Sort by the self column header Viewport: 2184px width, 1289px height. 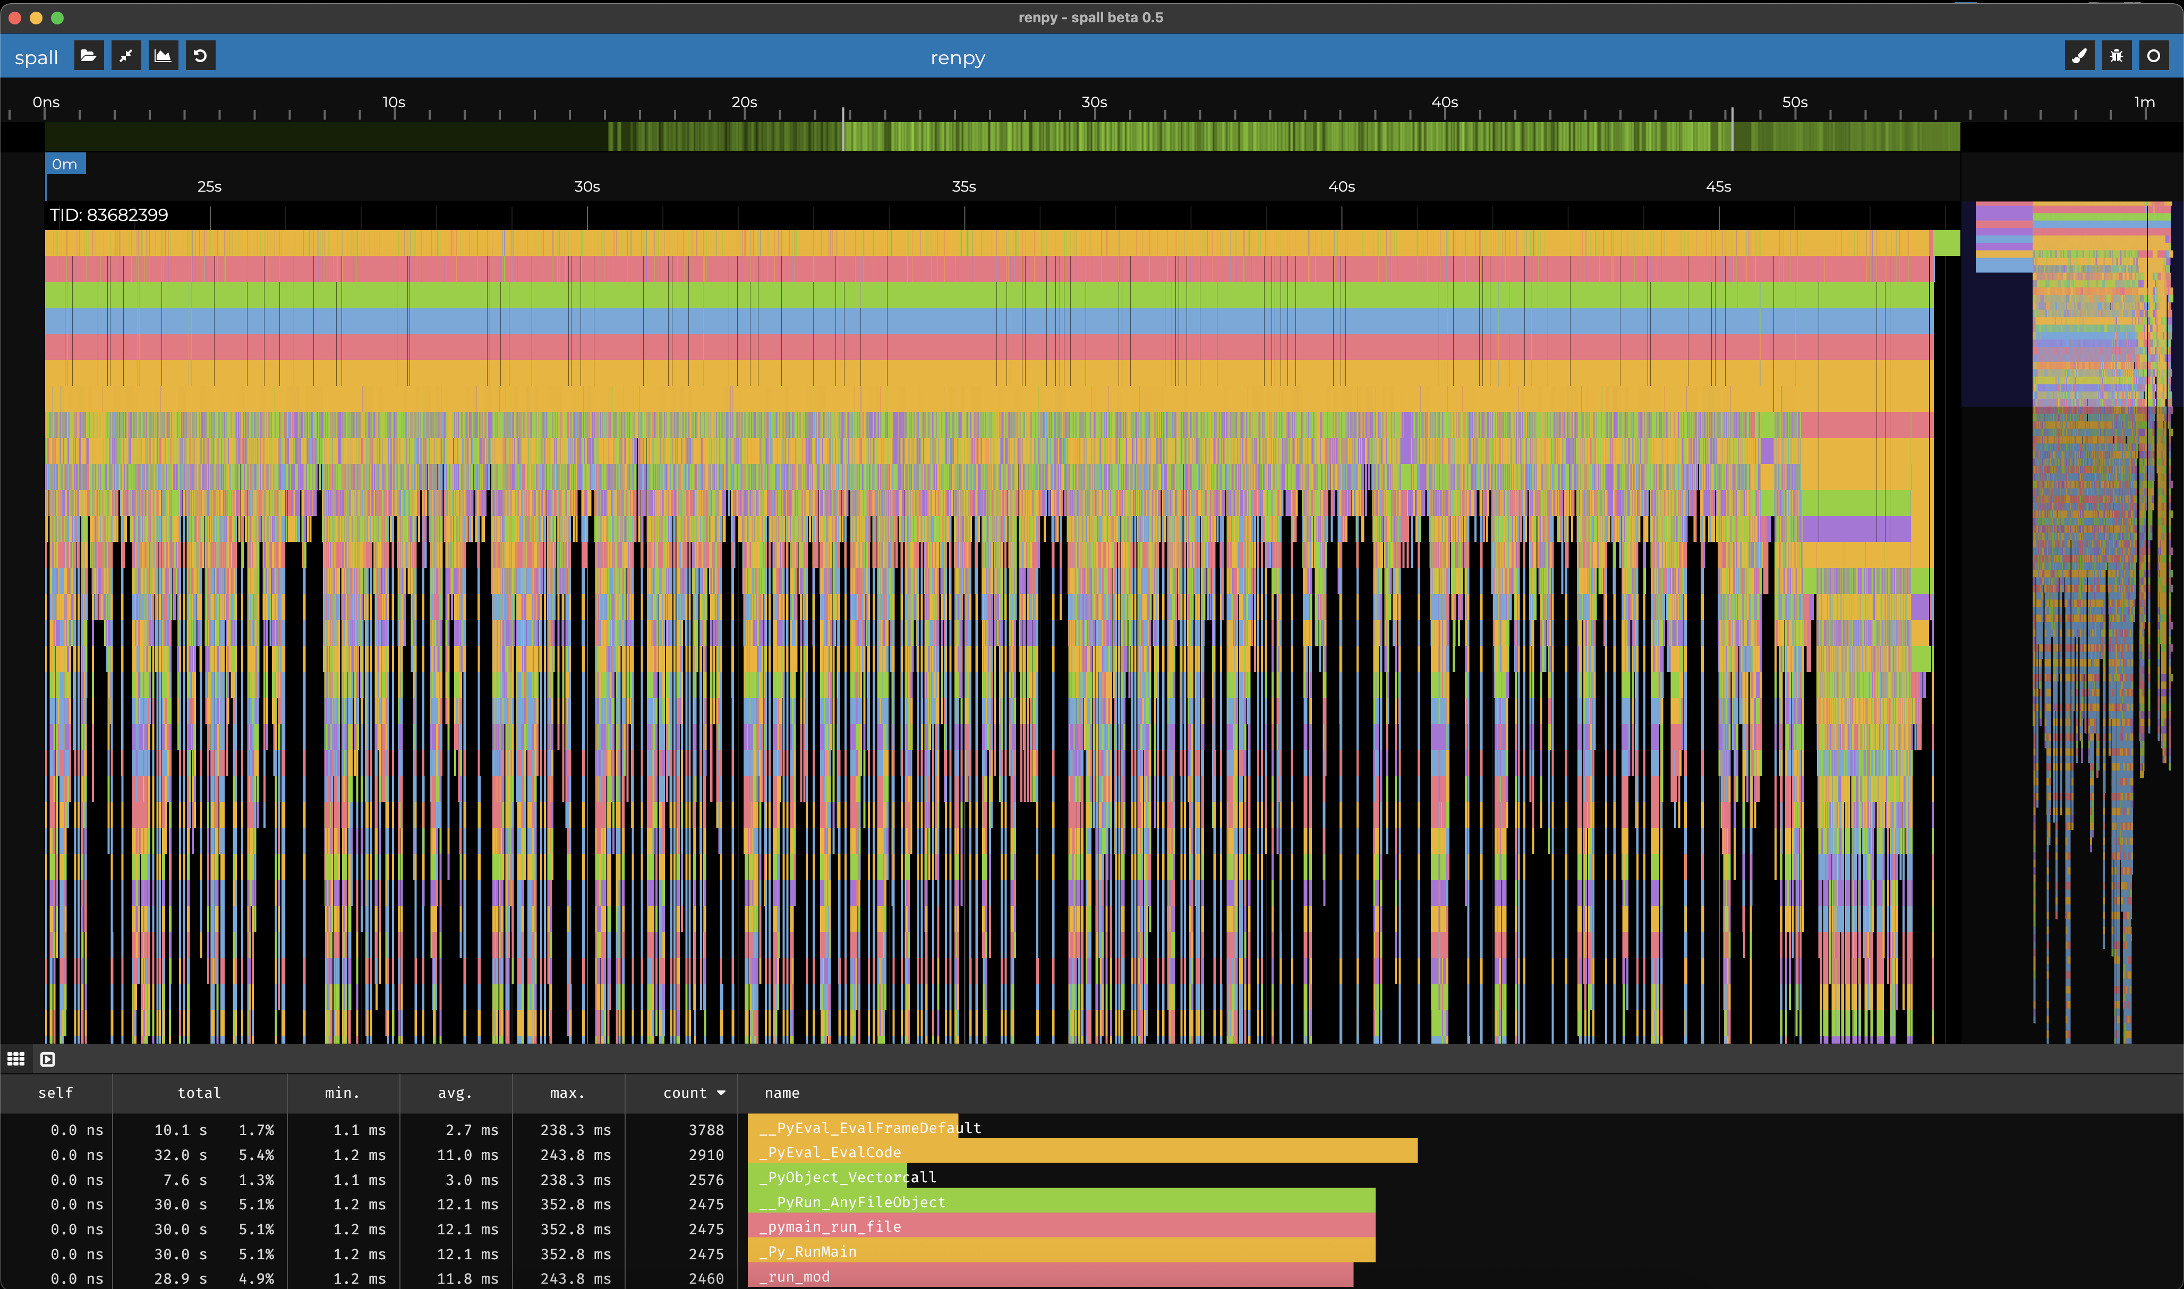point(56,1093)
